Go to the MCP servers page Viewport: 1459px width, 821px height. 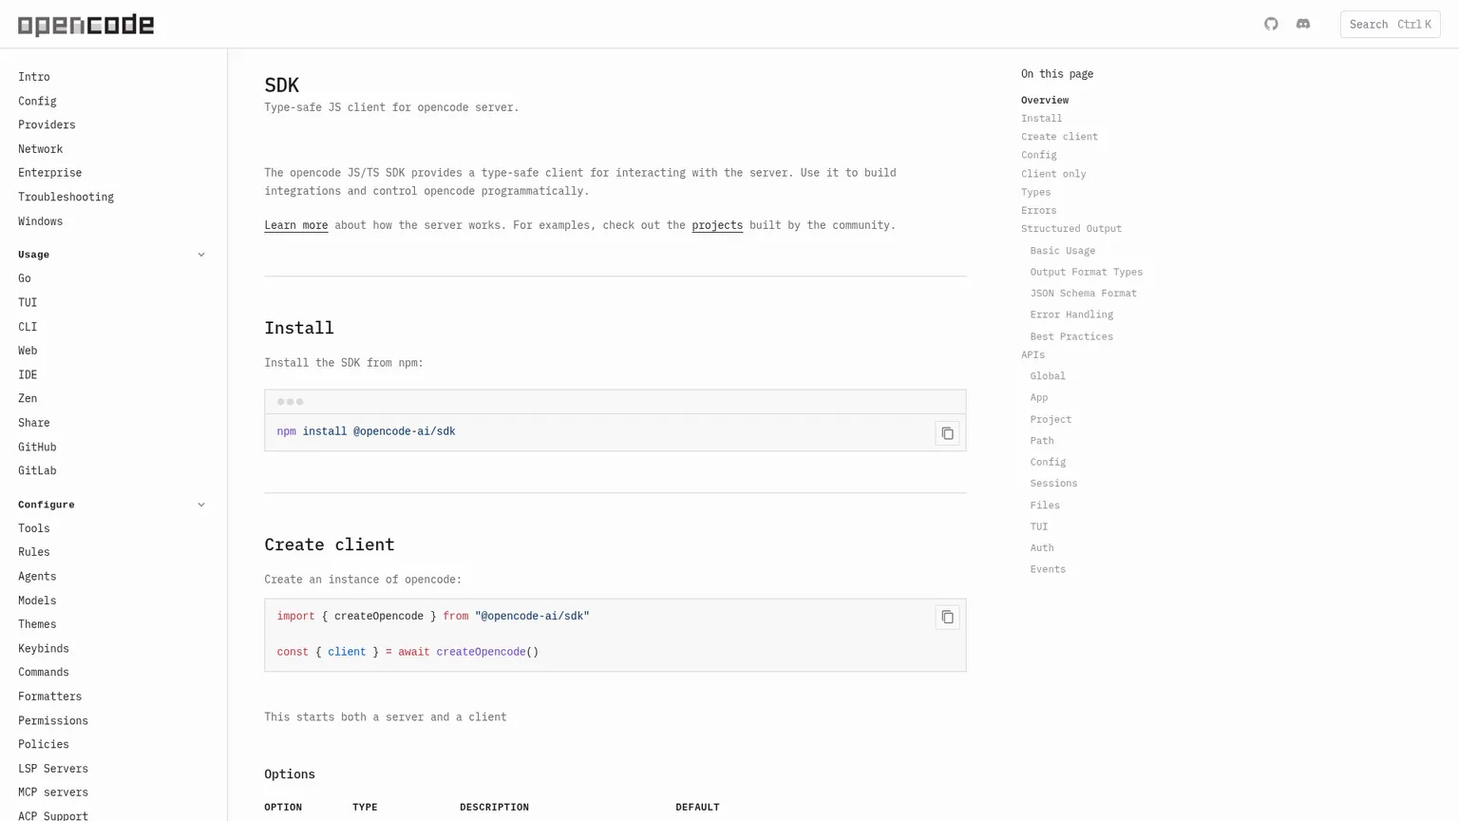(53, 792)
